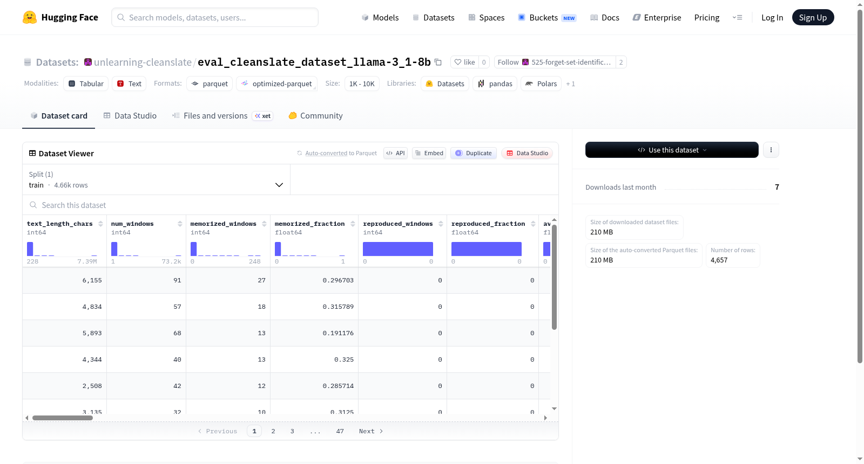Go to page 3 of the table
Viewport: 864px width, 464px height.
click(x=292, y=431)
